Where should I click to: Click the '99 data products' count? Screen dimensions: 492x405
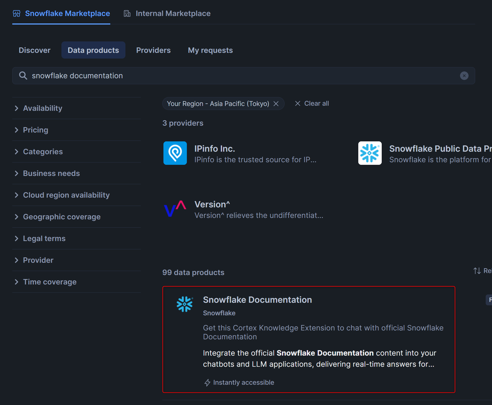(x=193, y=272)
